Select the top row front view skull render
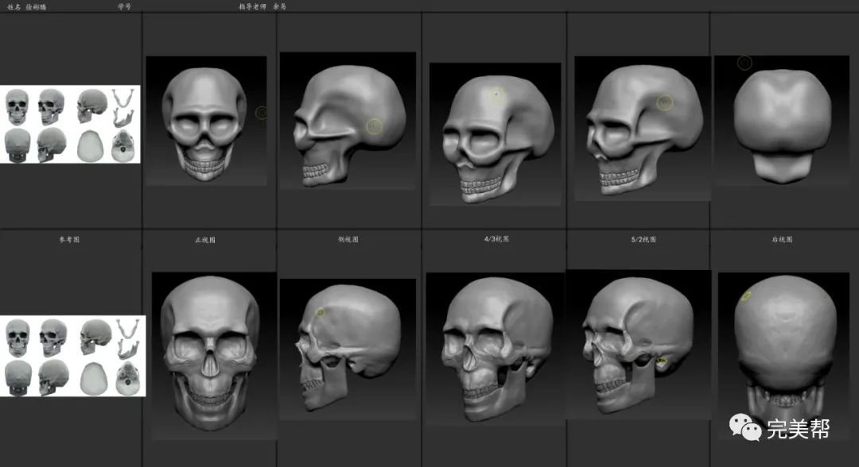This screenshot has height=467, width=859. point(207,121)
